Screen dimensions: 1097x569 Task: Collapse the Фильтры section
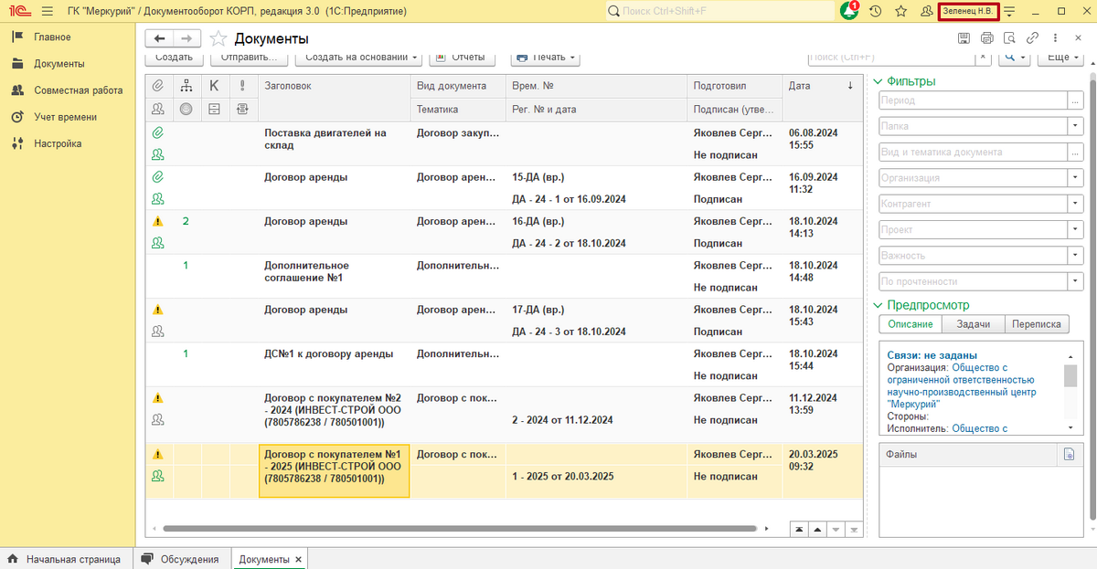pos(879,81)
